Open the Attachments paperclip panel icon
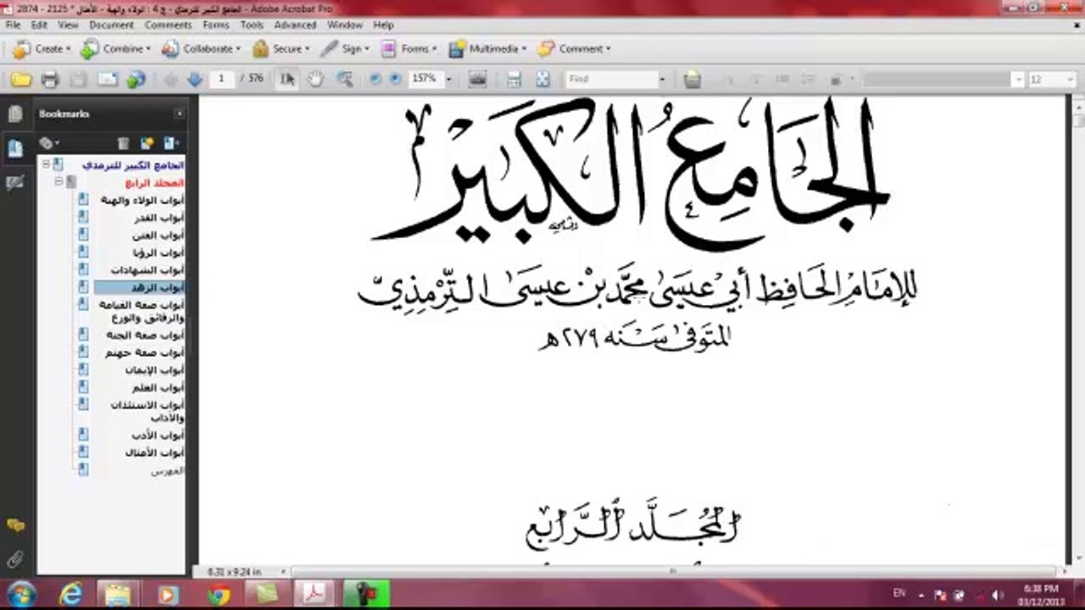Image resolution: width=1085 pixels, height=610 pixels. pos(14,559)
